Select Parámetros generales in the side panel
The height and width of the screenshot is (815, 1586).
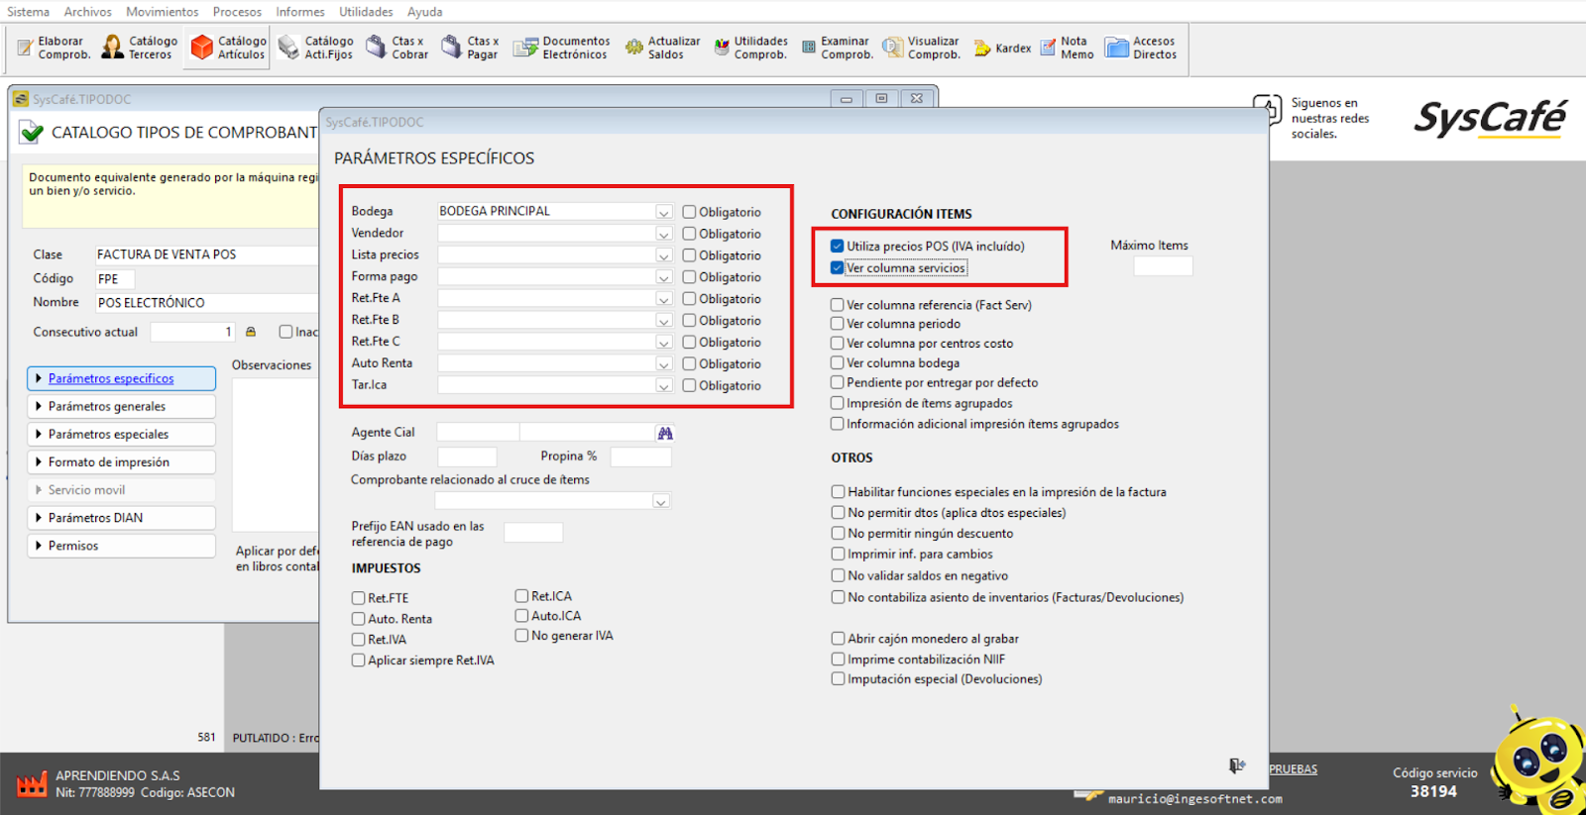pyautogui.click(x=121, y=406)
